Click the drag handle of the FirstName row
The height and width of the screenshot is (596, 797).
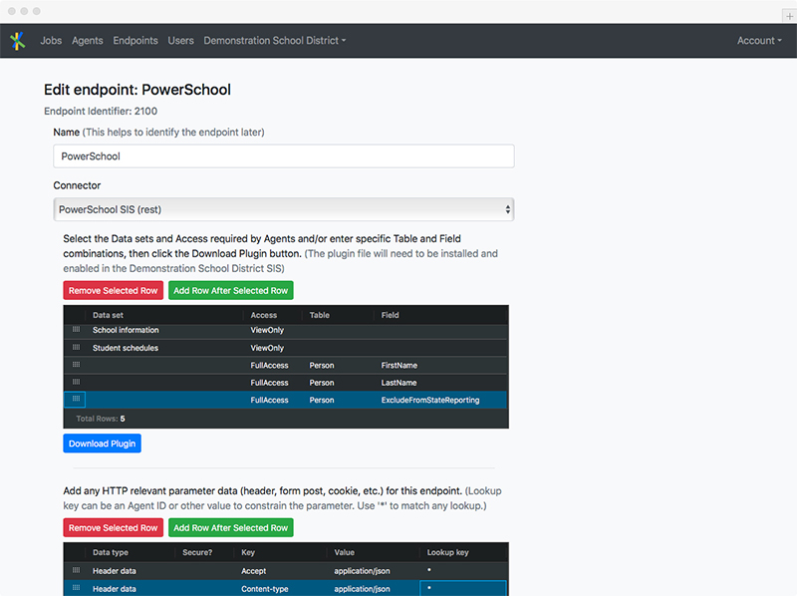click(75, 366)
